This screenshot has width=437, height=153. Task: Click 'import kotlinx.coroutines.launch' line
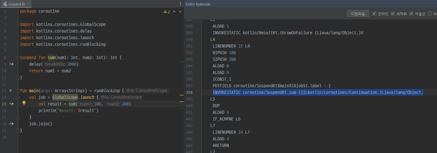(57, 38)
